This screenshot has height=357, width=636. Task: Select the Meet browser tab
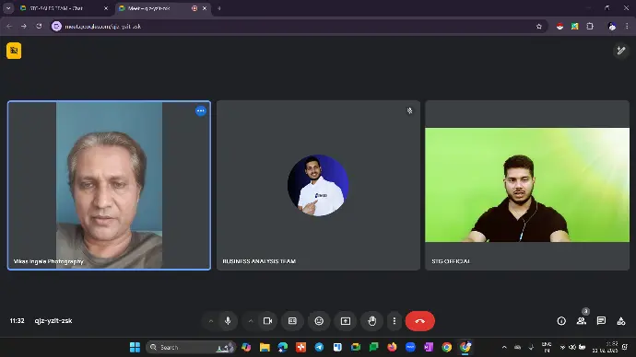(x=162, y=8)
